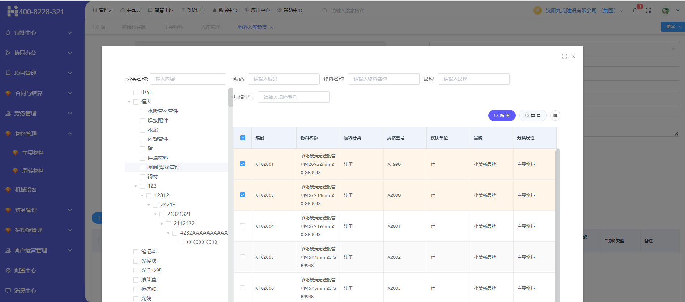Check the 电脑 category checkbox

[136, 93]
